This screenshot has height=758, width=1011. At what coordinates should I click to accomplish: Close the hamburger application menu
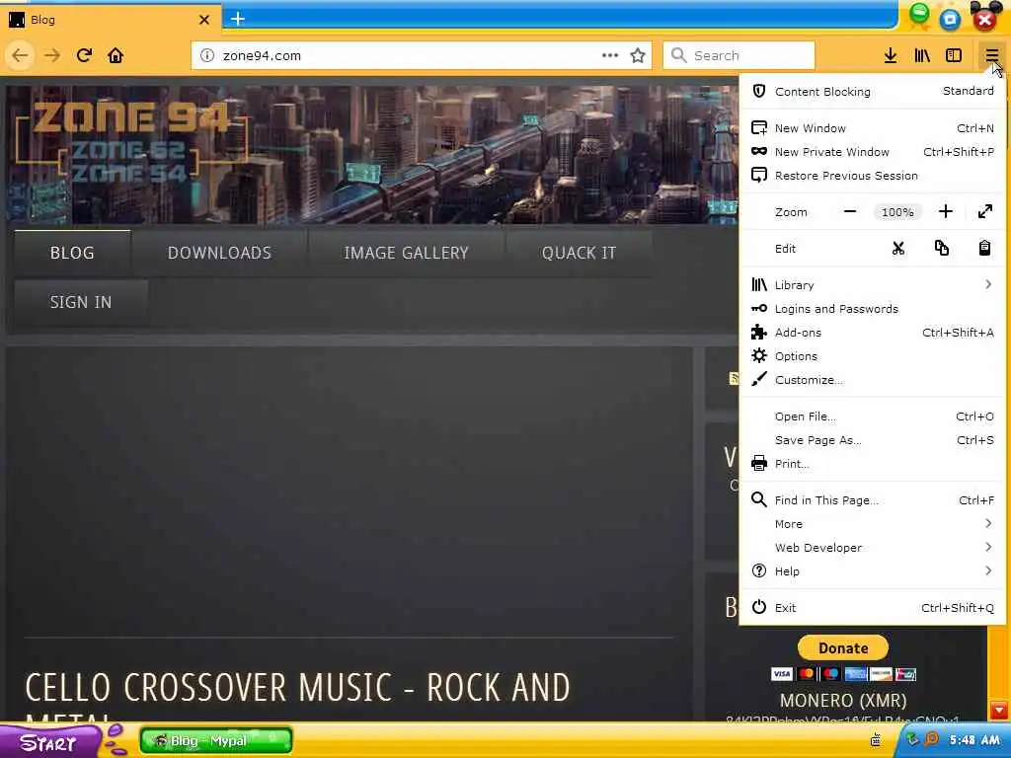[991, 55]
